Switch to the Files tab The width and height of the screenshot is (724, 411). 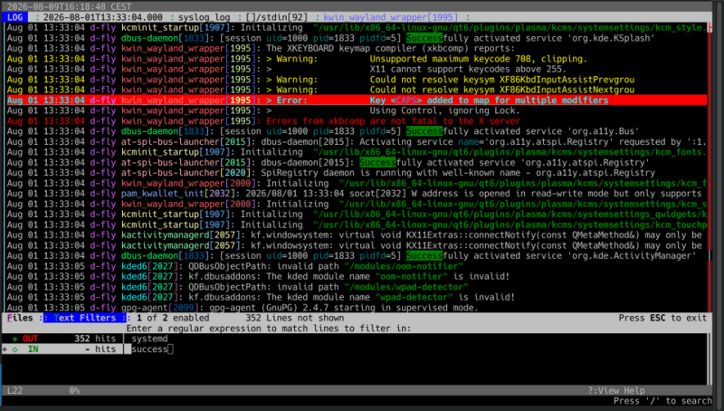20,318
